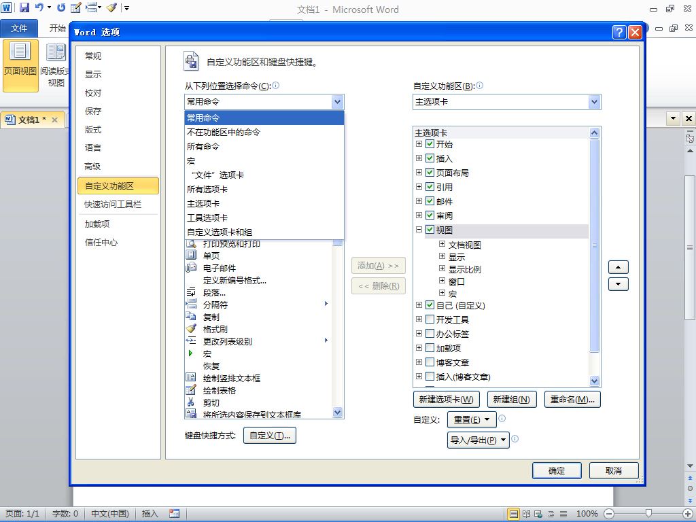Uncheck the 页面布局 tab checkbox
Screen dimensions: 696x522
click(x=430, y=172)
